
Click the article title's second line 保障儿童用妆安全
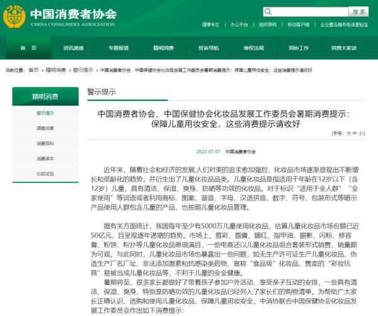coord(226,124)
